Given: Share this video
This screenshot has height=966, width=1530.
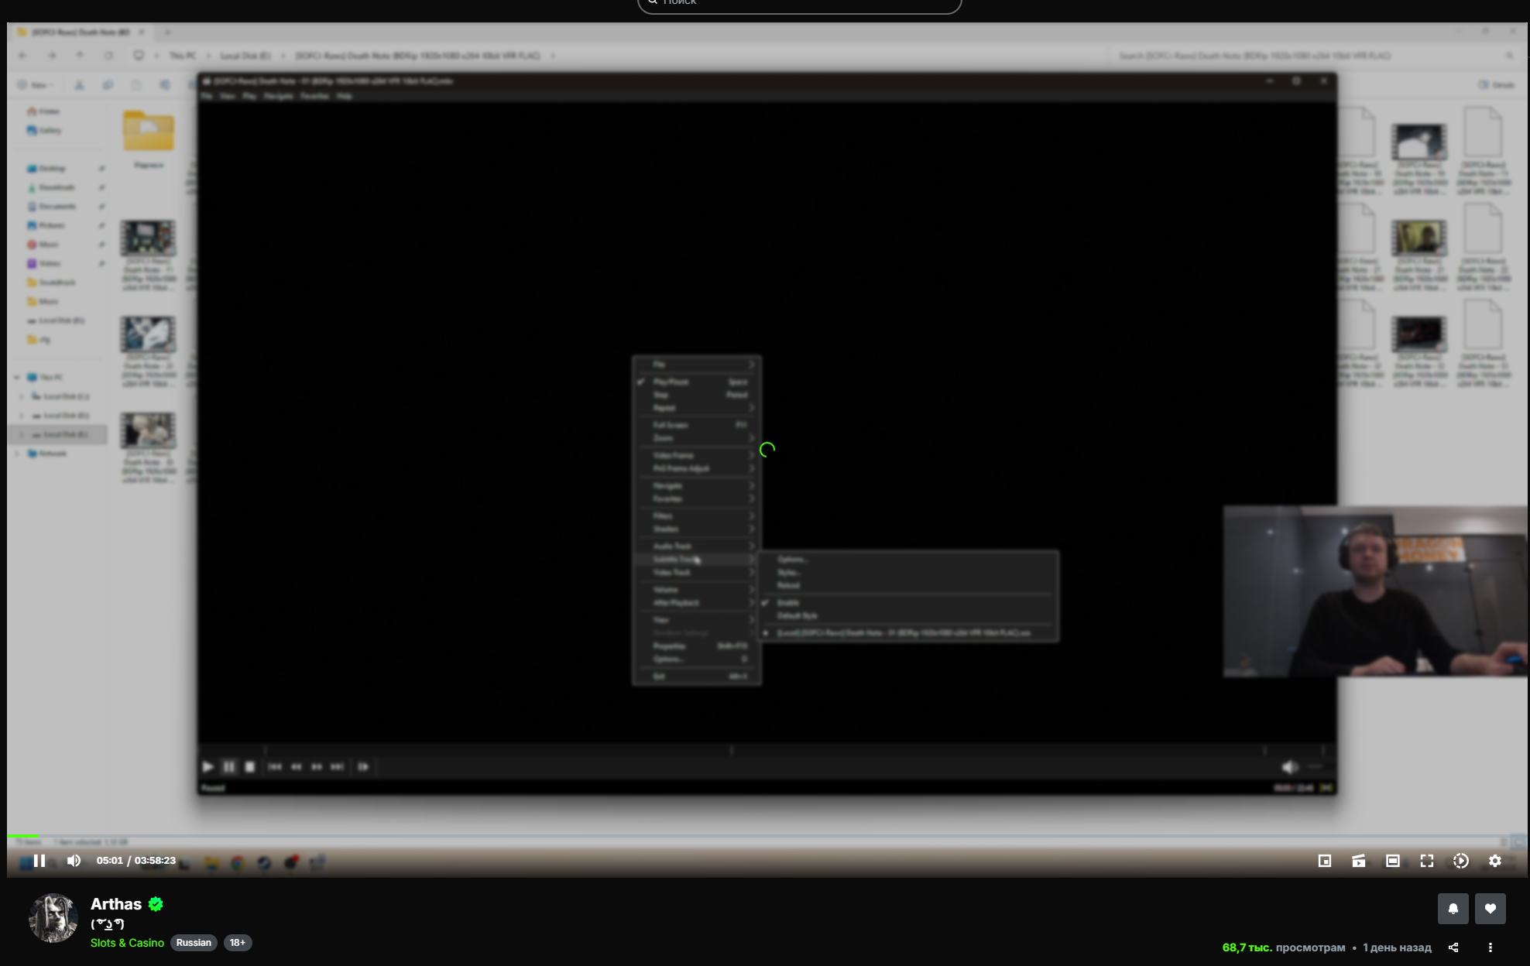Looking at the screenshot, I should coord(1453,947).
